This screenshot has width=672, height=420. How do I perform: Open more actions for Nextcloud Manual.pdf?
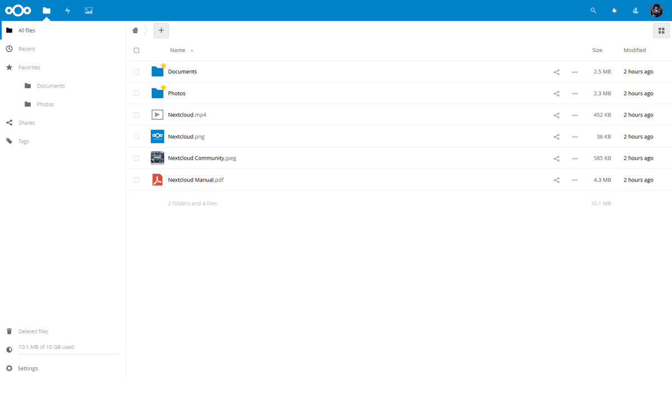[575, 180]
